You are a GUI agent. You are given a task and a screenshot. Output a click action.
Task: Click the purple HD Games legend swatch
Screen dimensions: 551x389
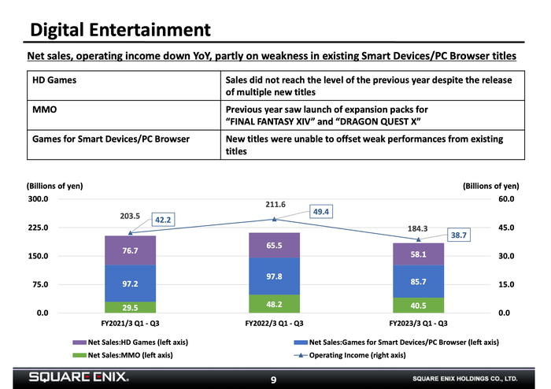pos(80,343)
